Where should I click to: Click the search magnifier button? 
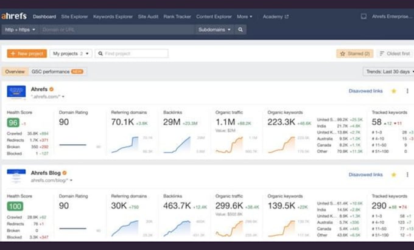(240, 30)
